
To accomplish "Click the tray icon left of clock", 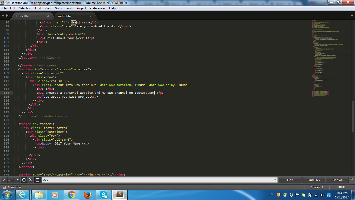I will 329,195.
